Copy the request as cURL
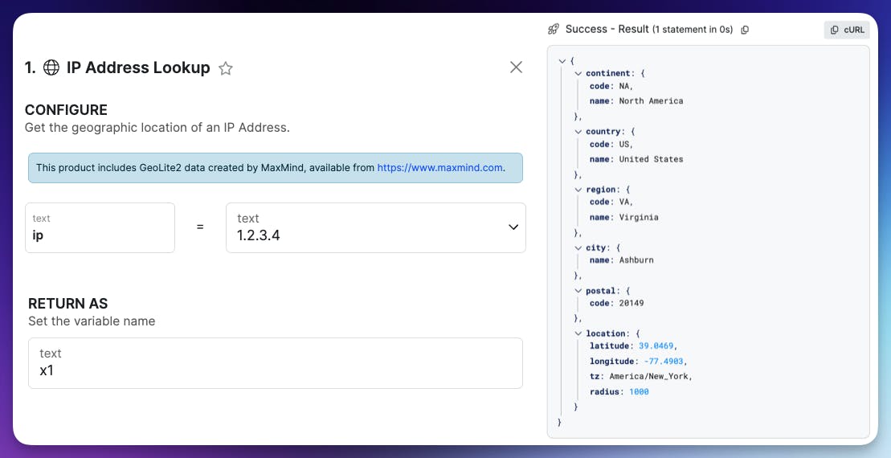 coord(847,30)
